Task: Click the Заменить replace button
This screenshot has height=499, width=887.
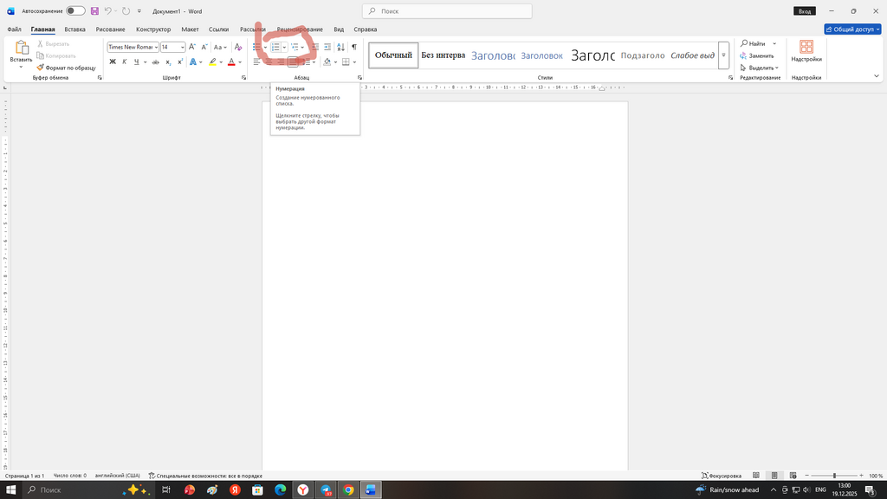Action: click(757, 55)
